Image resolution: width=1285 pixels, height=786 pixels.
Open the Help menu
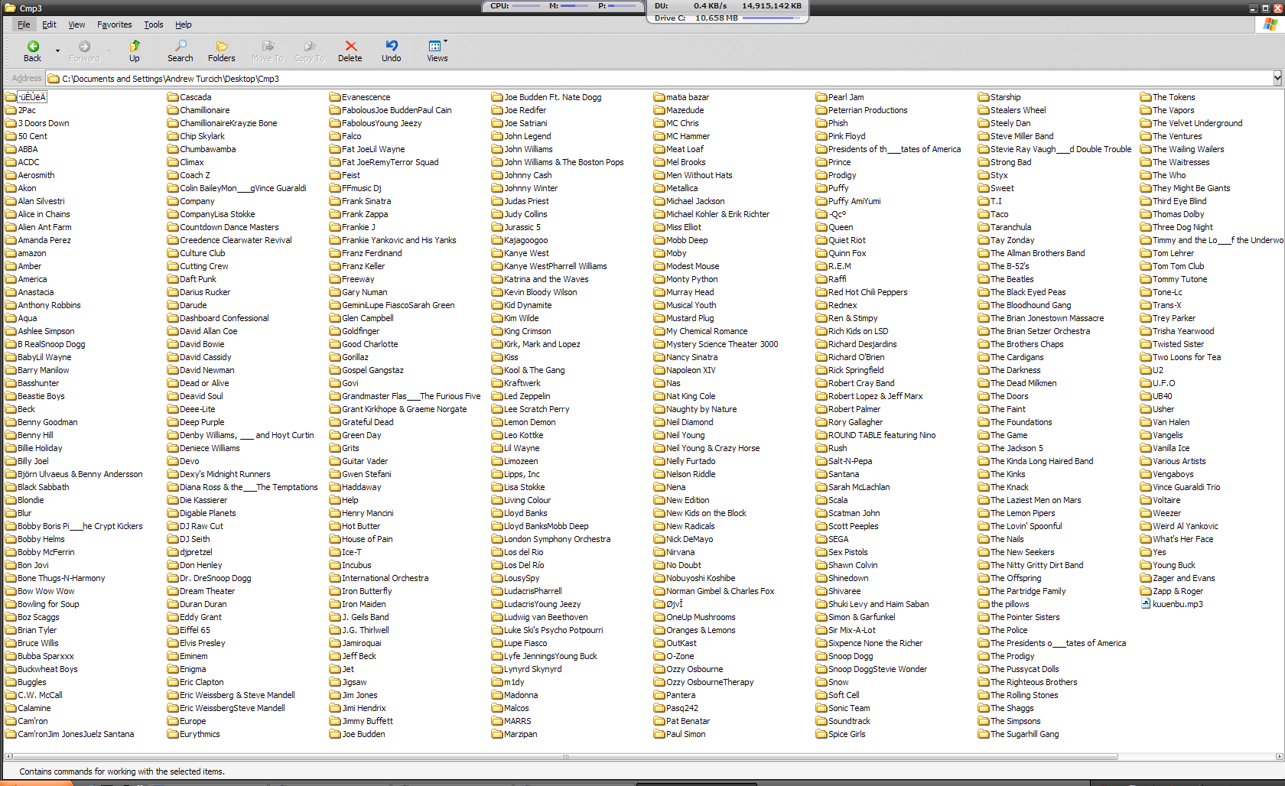184,24
